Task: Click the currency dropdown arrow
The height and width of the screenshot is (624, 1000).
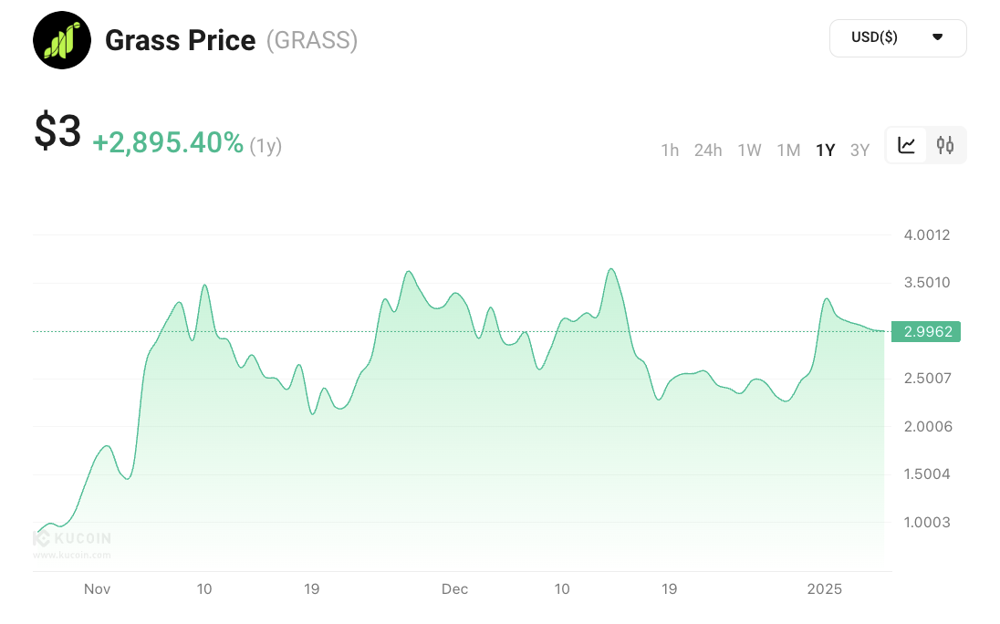Action: (x=937, y=37)
